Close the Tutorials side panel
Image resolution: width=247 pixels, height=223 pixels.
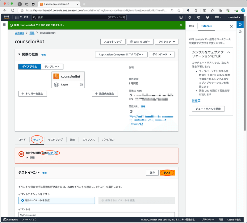(x=231, y=26)
